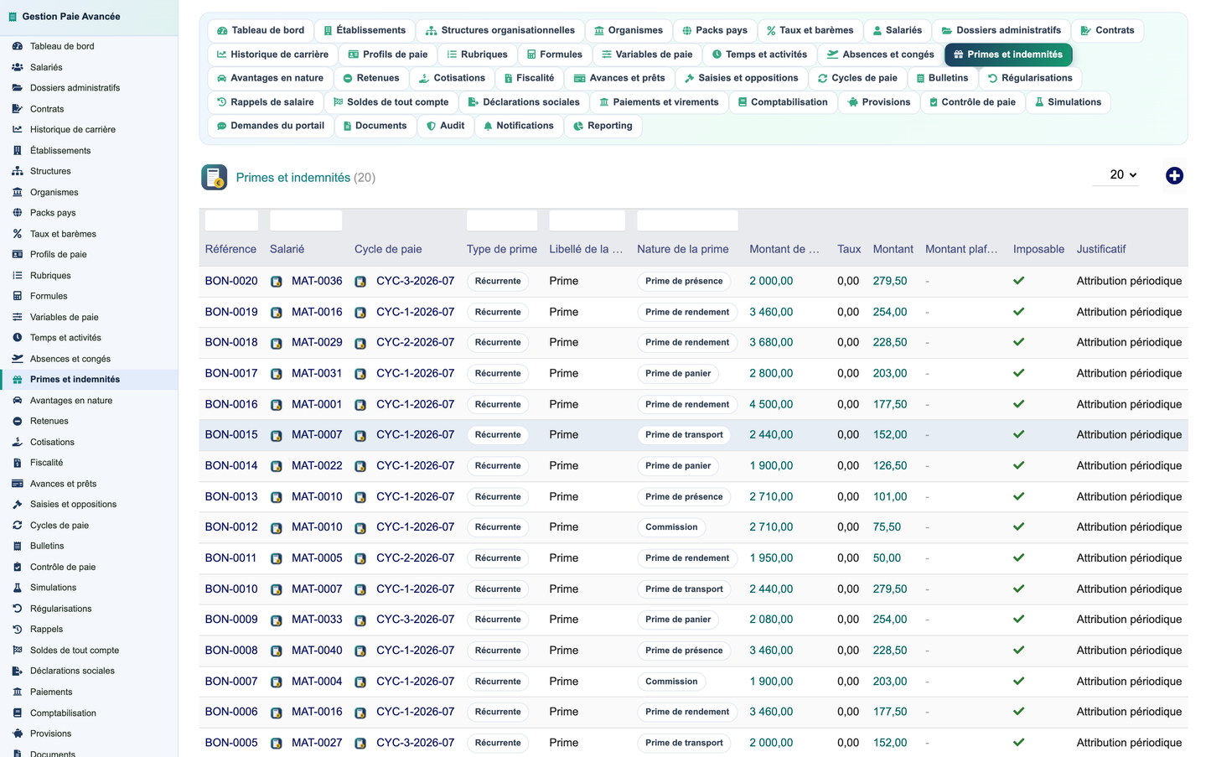Open cycle link CYC-2-2026-07 in BON-0018 row
The height and width of the screenshot is (757, 1211).
(x=415, y=342)
